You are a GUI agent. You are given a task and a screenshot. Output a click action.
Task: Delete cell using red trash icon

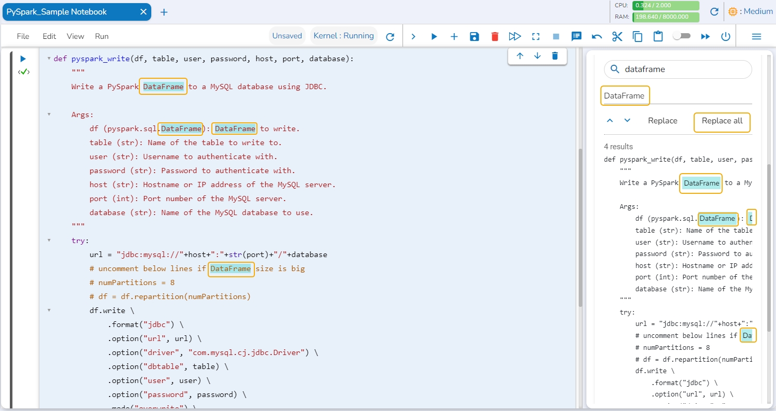pyautogui.click(x=495, y=36)
